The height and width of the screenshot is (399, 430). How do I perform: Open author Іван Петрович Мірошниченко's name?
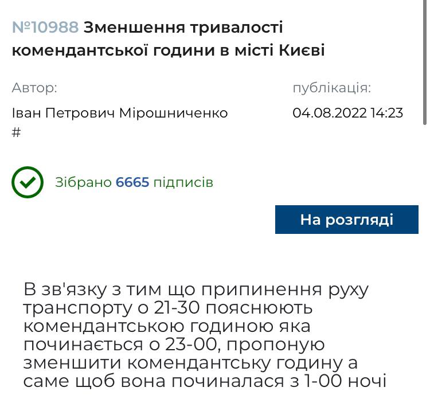tap(120, 113)
